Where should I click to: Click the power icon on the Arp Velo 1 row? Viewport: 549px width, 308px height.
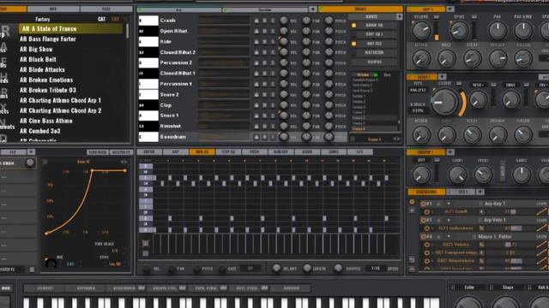[423, 220]
